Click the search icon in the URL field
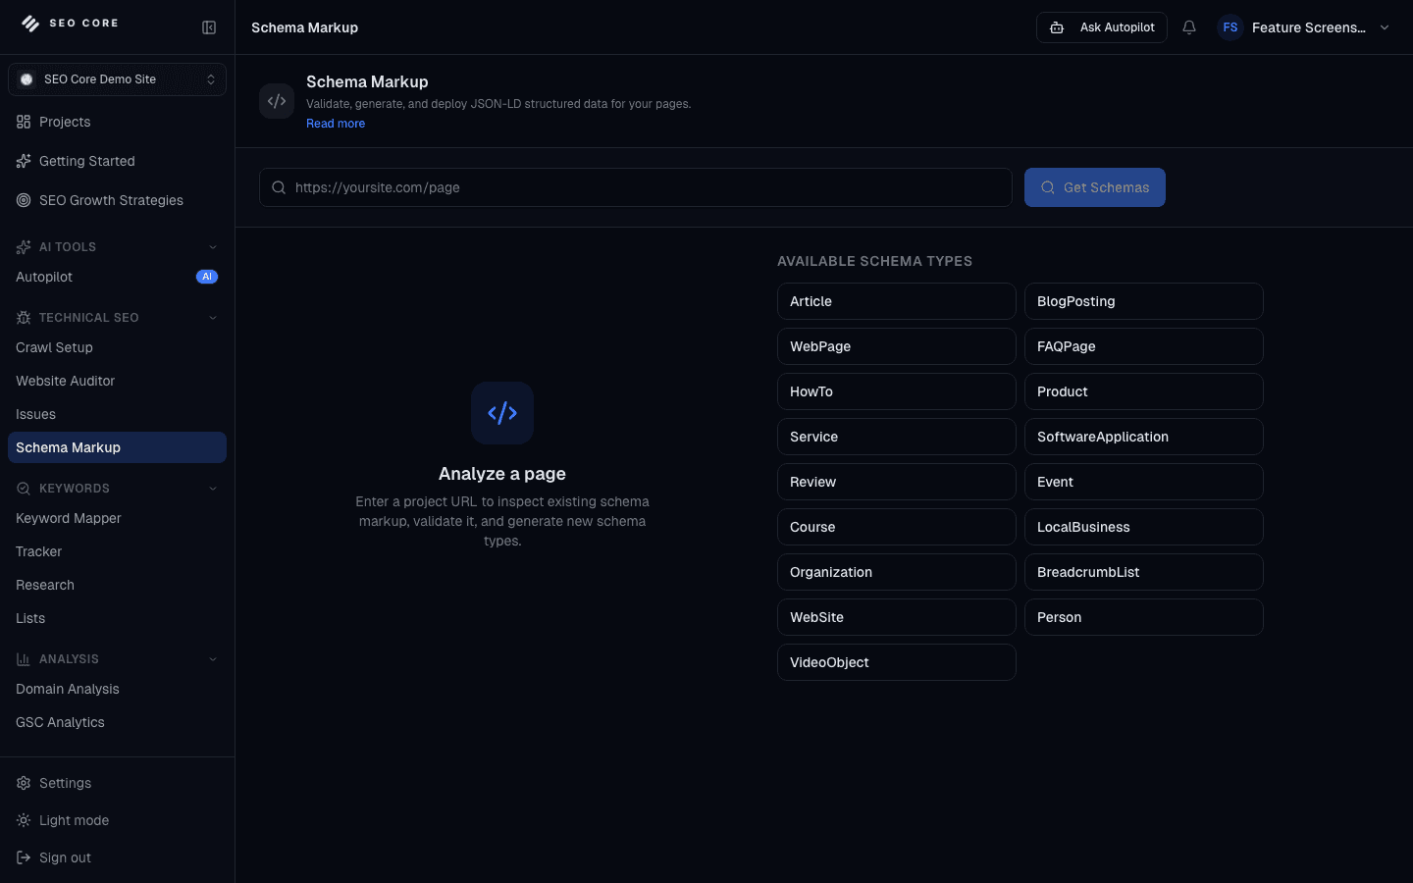This screenshot has width=1413, height=883. coord(279,187)
